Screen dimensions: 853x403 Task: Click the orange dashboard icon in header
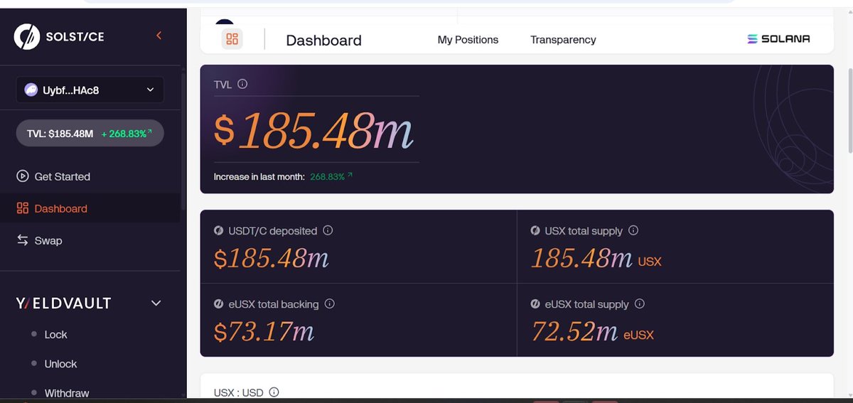coord(232,39)
